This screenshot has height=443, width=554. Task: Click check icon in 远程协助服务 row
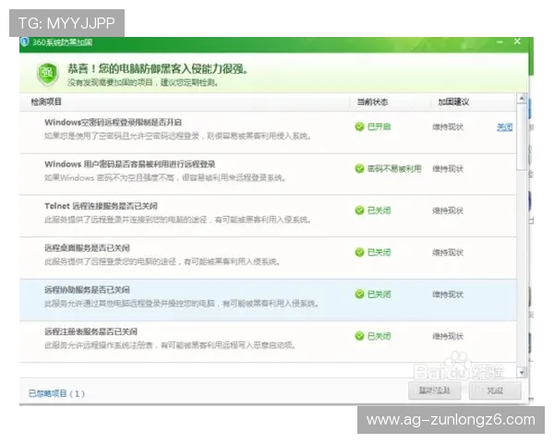tap(359, 294)
